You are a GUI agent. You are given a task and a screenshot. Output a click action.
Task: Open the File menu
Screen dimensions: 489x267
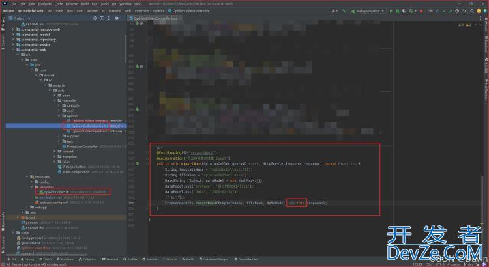pos(14,4)
